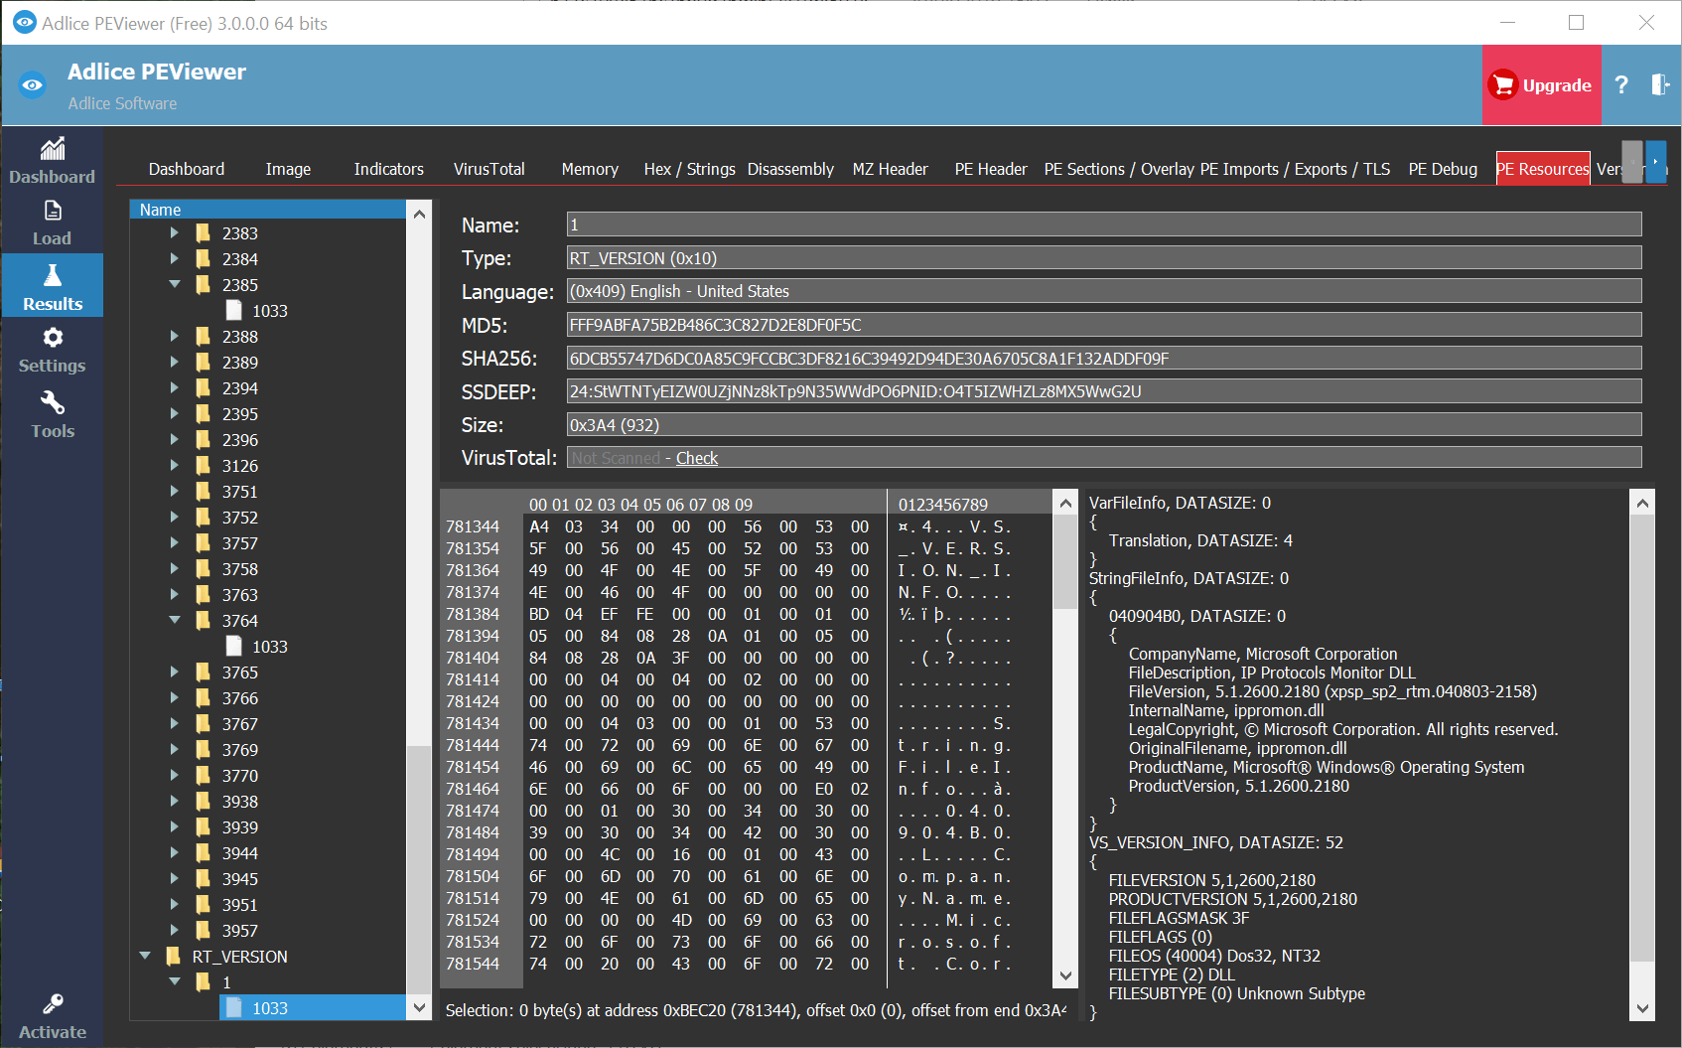Open the Hex / Strings tab
The image size is (1682, 1048).
tap(689, 169)
